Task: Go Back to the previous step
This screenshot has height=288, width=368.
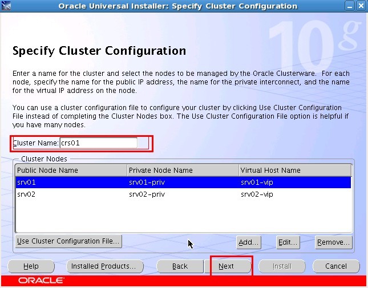Action: click(180, 266)
